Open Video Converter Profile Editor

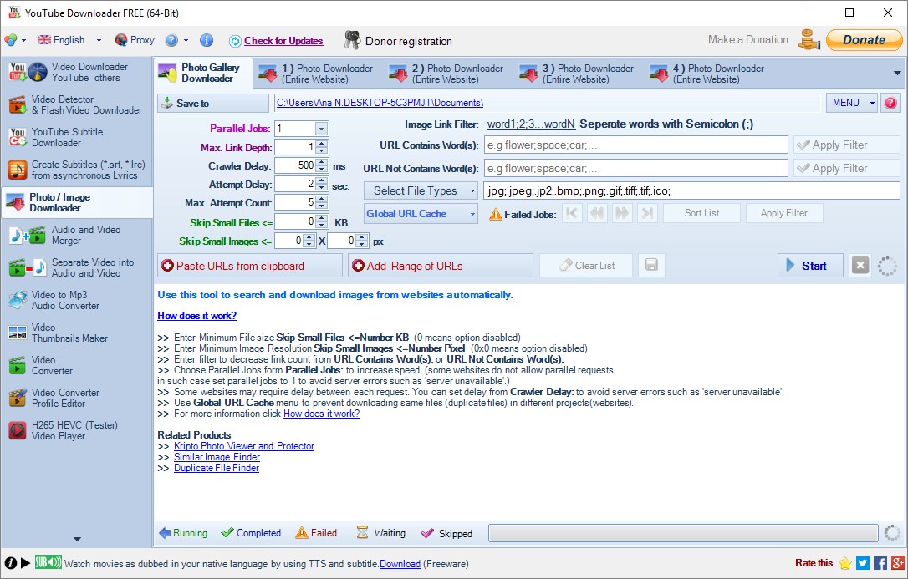pyautogui.click(x=76, y=398)
